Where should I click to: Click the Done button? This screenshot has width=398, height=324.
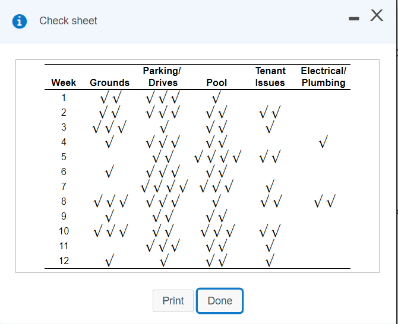(219, 301)
